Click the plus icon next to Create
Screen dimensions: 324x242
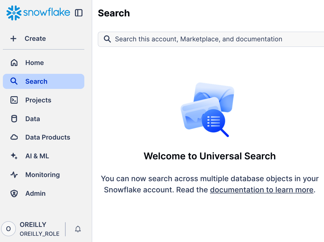click(x=13, y=39)
